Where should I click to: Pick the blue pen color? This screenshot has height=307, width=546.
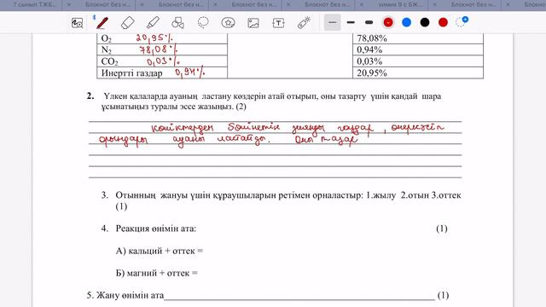click(x=406, y=23)
